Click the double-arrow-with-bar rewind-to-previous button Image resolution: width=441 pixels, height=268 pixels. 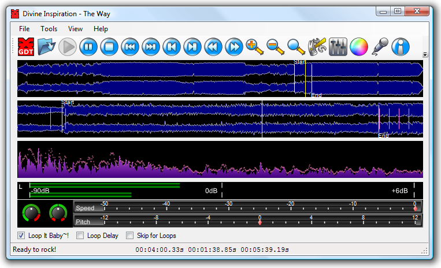point(130,47)
